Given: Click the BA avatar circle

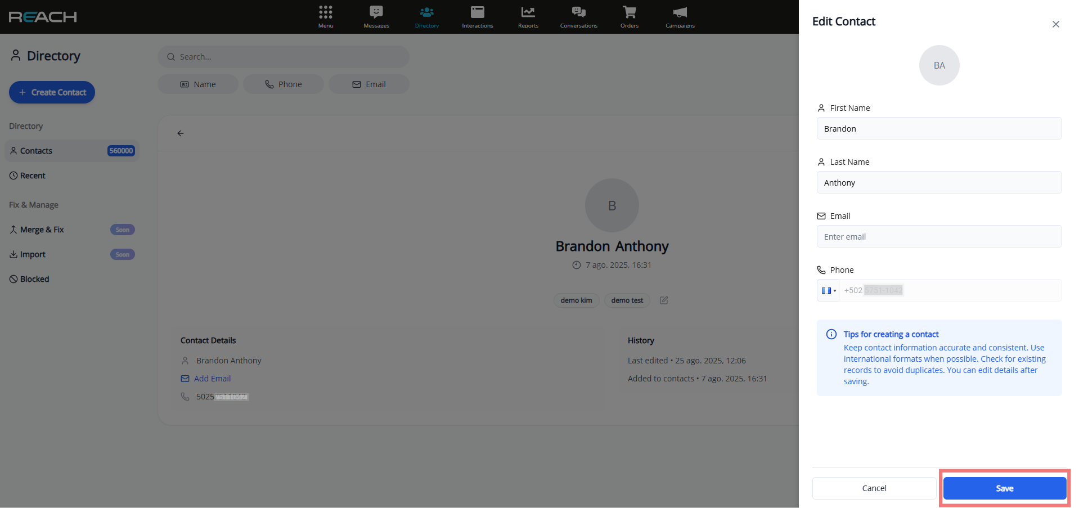Looking at the screenshot, I should click(x=939, y=65).
